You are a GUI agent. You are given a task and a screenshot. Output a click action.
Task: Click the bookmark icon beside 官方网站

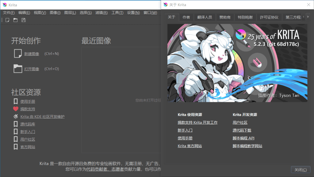(x=16, y=147)
